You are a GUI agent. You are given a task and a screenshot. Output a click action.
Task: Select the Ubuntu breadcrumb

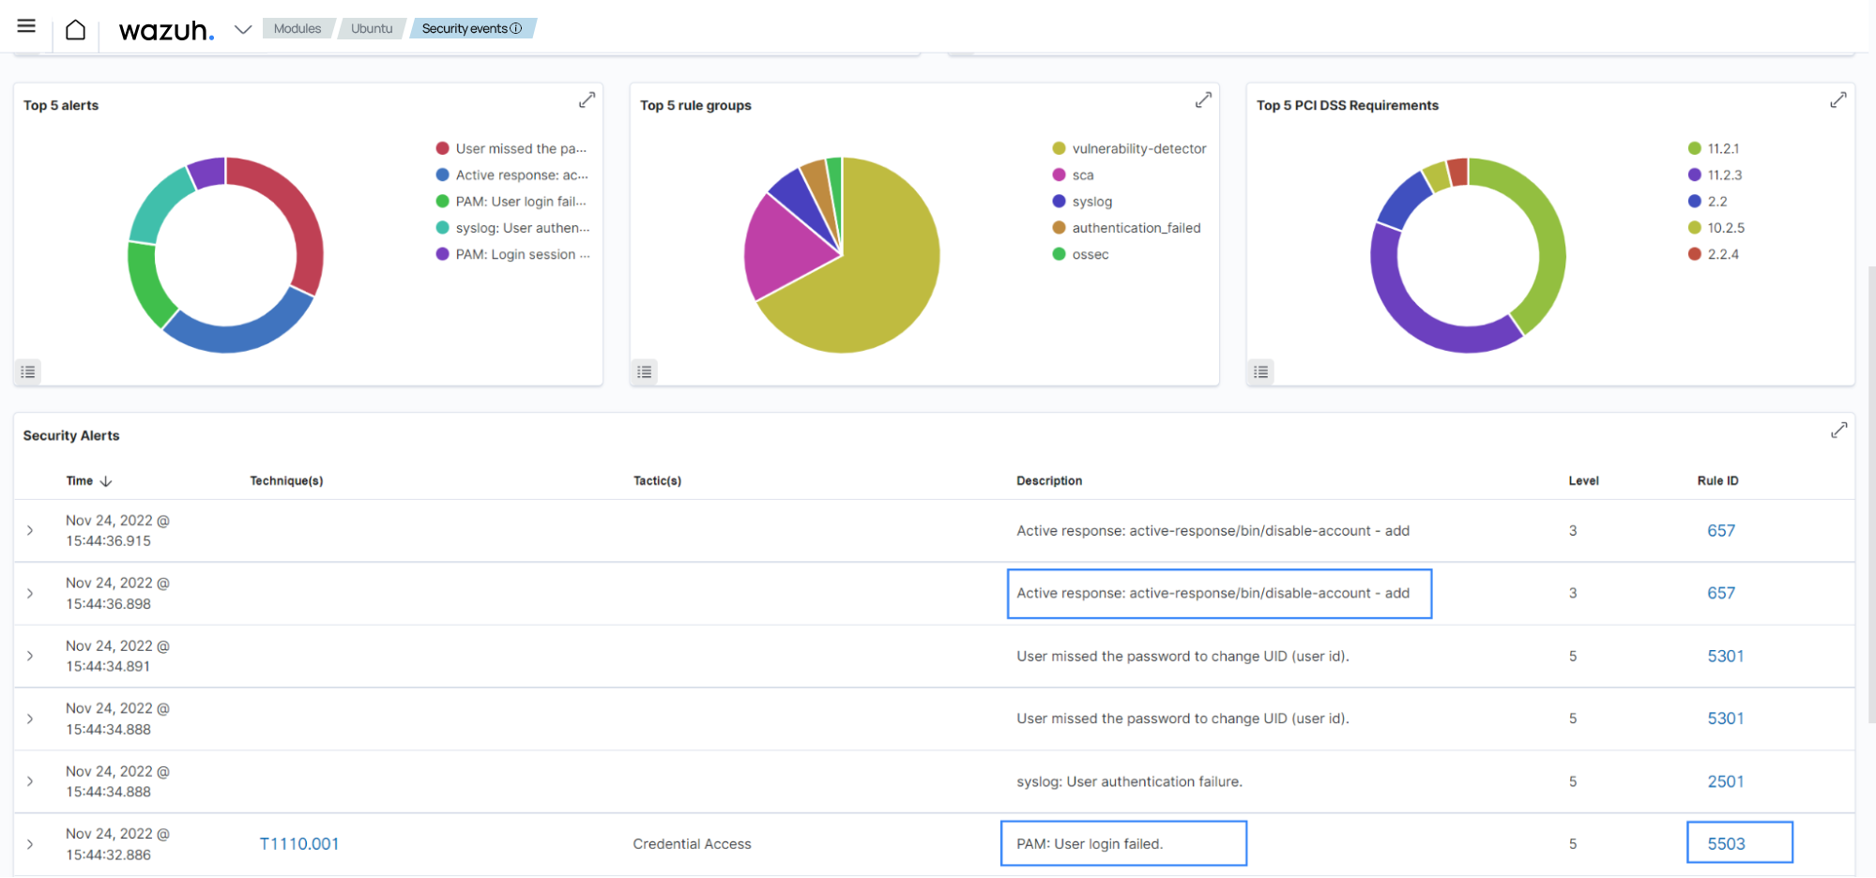pyautogui.click(x=372, y=28)
